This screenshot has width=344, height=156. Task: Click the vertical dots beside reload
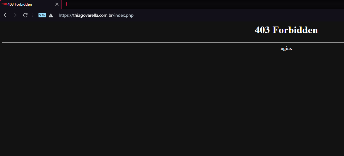[x=33, y=15]
